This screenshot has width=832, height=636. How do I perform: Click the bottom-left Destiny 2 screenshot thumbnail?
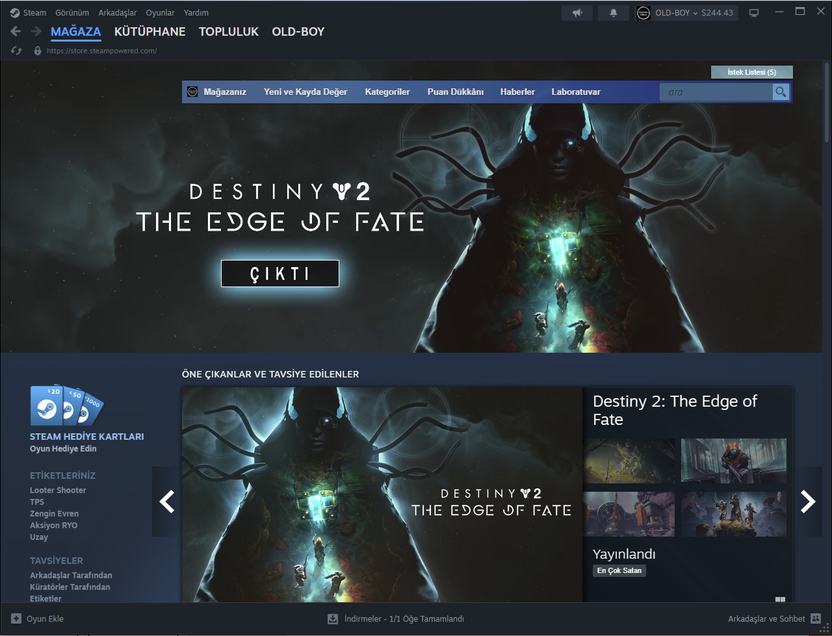(629, 514)
